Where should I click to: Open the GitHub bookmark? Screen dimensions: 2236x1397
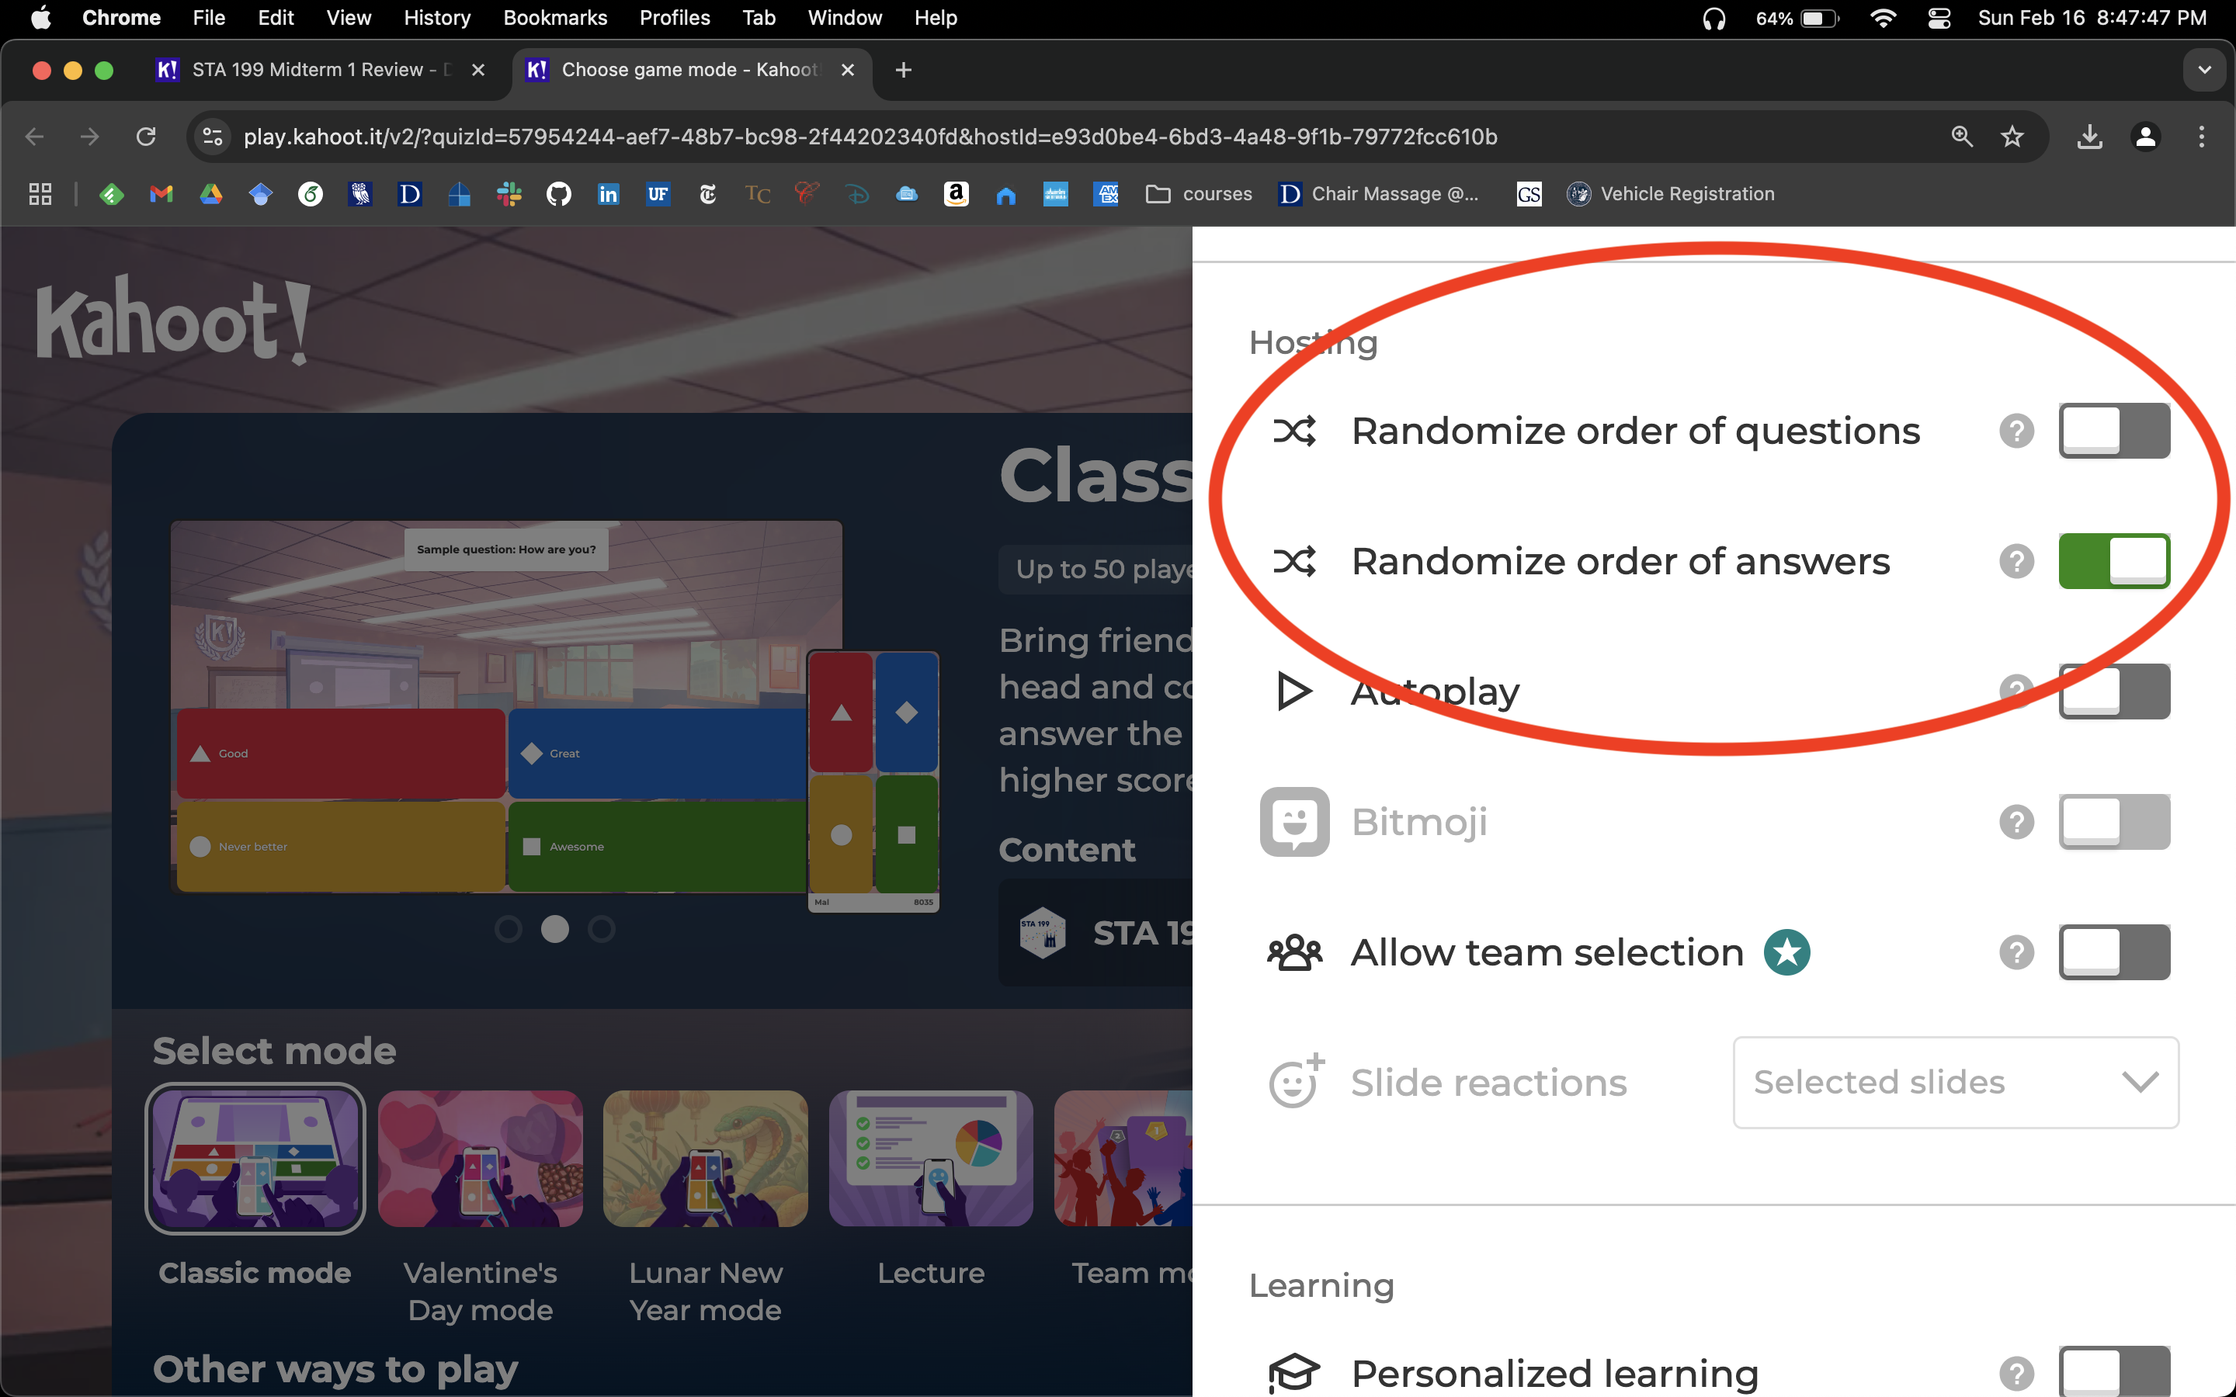(559, 194)
